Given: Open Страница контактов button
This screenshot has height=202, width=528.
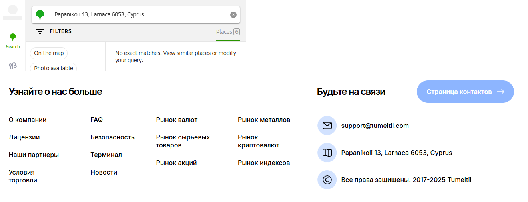Looking at the screenshot, I should click(465, 92).
